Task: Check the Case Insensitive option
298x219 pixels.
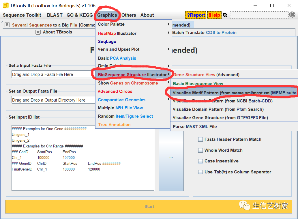Action: (200, 161)
